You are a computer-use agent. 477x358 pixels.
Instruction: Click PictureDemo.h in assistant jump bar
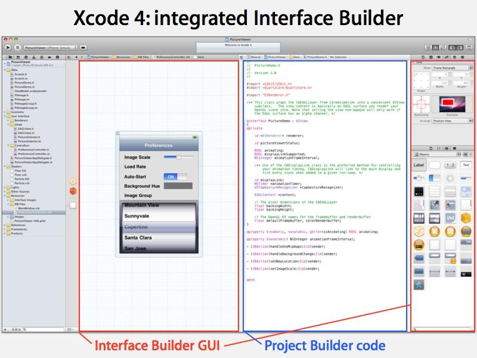click(315, 57)
